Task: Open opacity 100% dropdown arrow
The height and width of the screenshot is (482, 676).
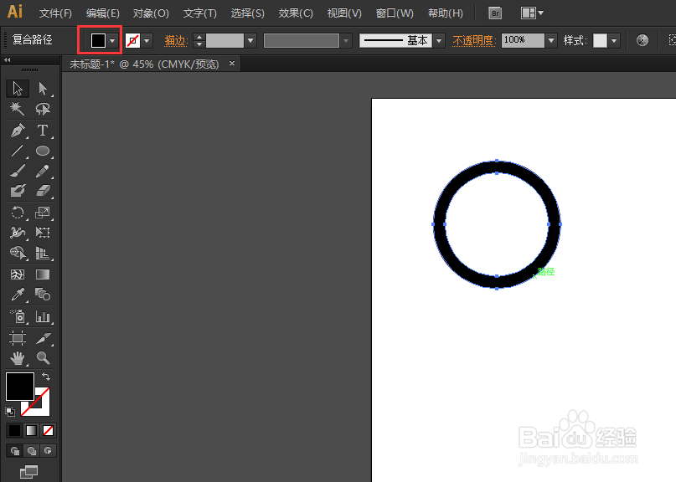Action: (551, 41)
